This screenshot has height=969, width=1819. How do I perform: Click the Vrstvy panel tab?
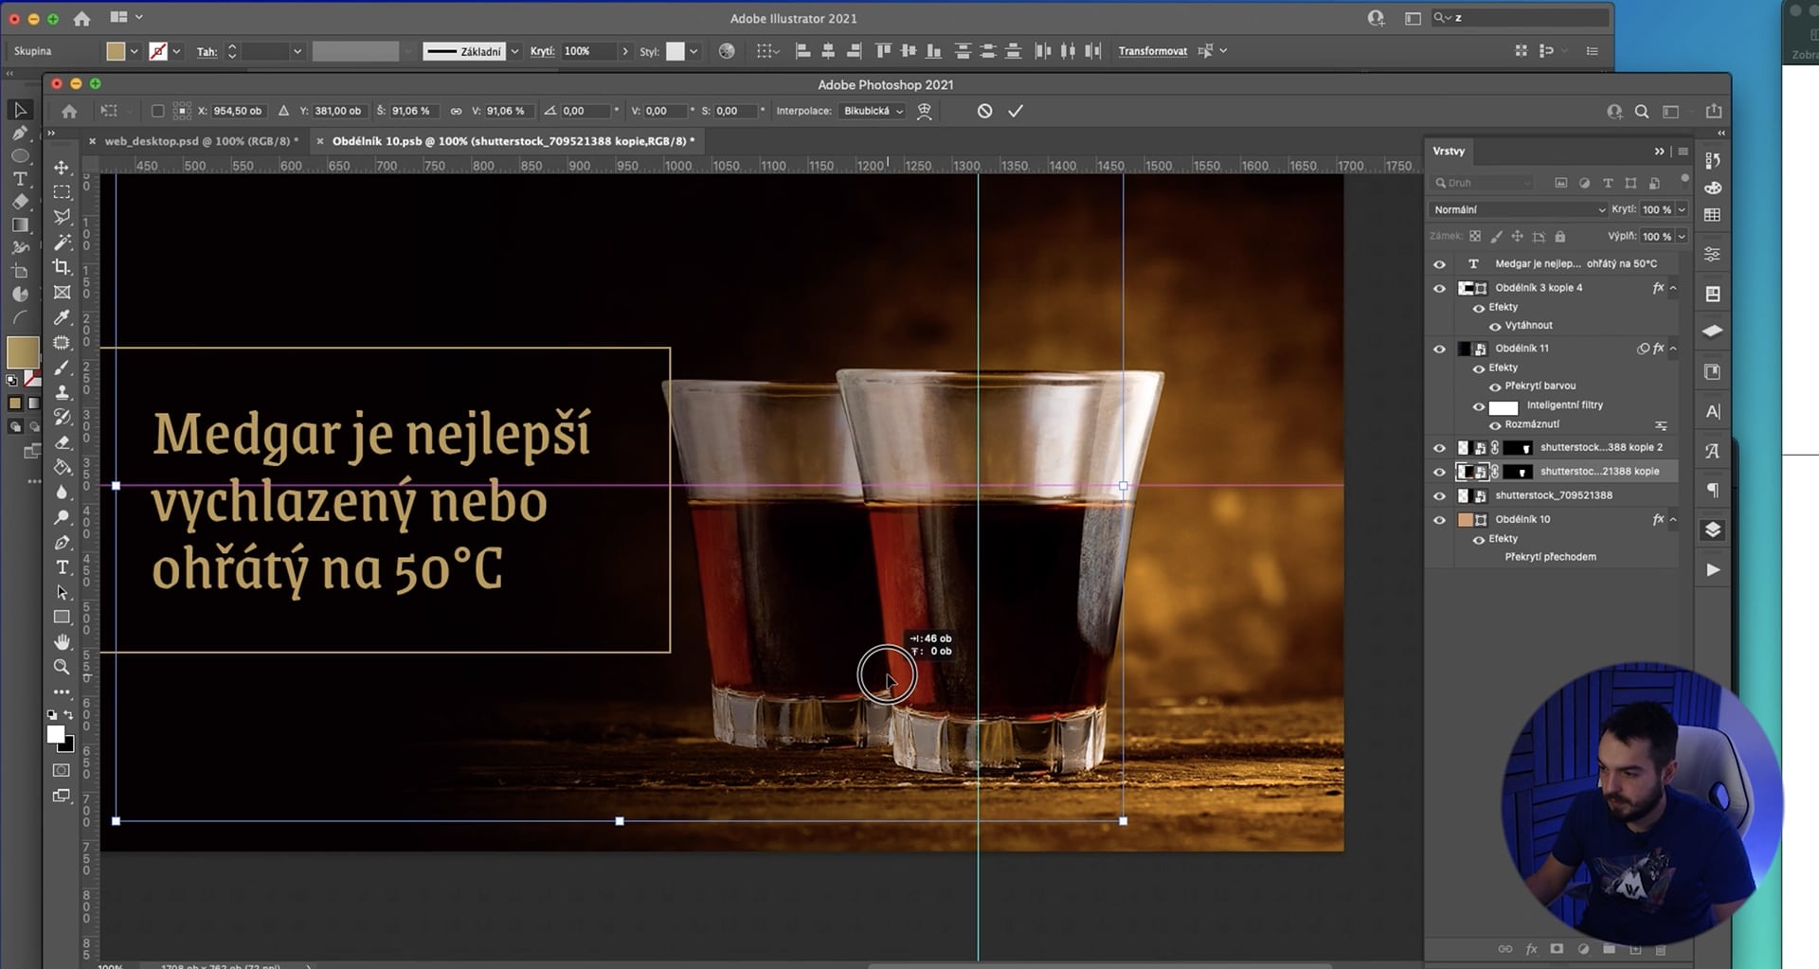click(x=1449, y=151)
